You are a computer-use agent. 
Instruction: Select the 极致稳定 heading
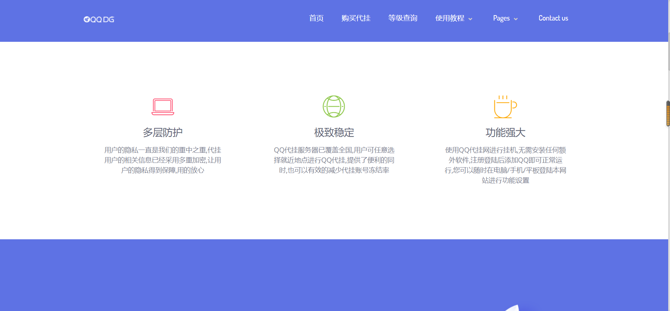(x=334, y=133)
